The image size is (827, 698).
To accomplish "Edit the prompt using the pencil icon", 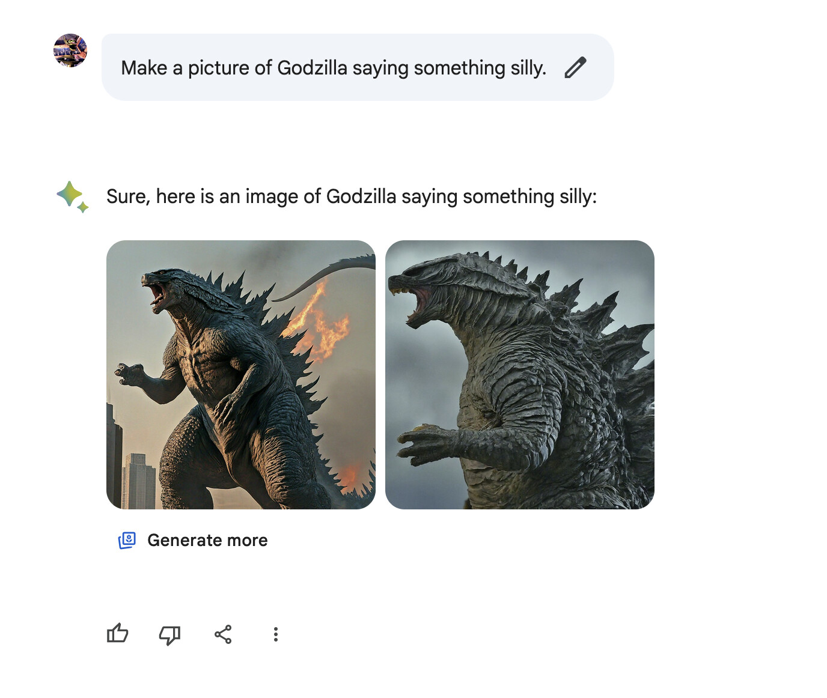I will (575, 67).
